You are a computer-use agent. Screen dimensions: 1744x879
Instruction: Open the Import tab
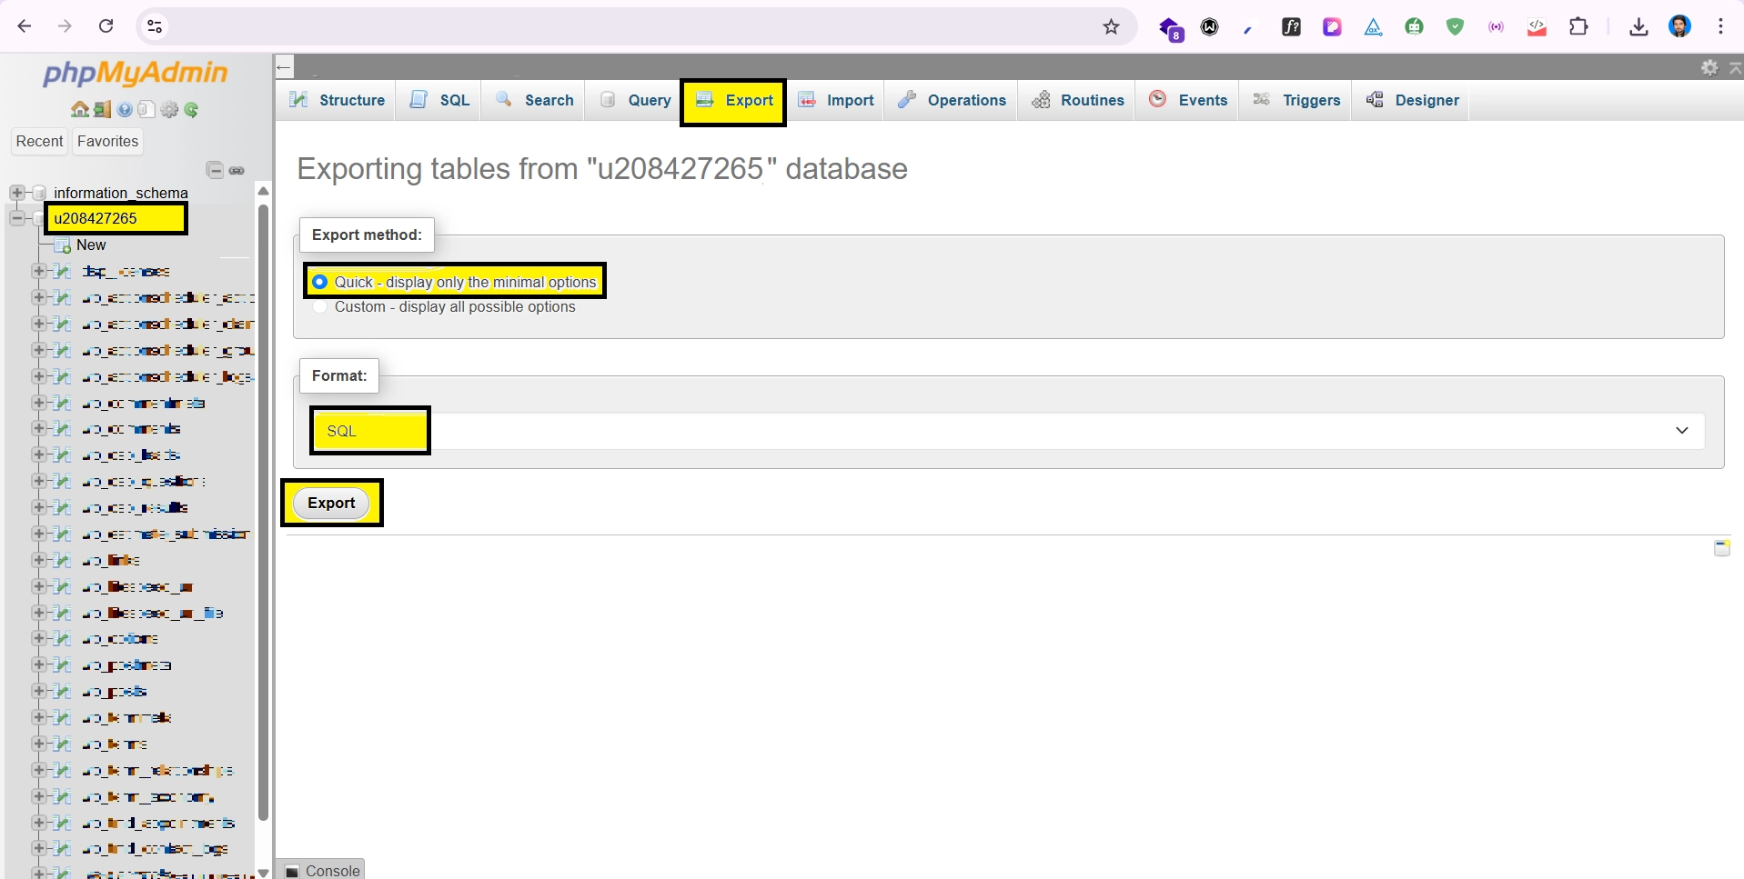(836, 100)
